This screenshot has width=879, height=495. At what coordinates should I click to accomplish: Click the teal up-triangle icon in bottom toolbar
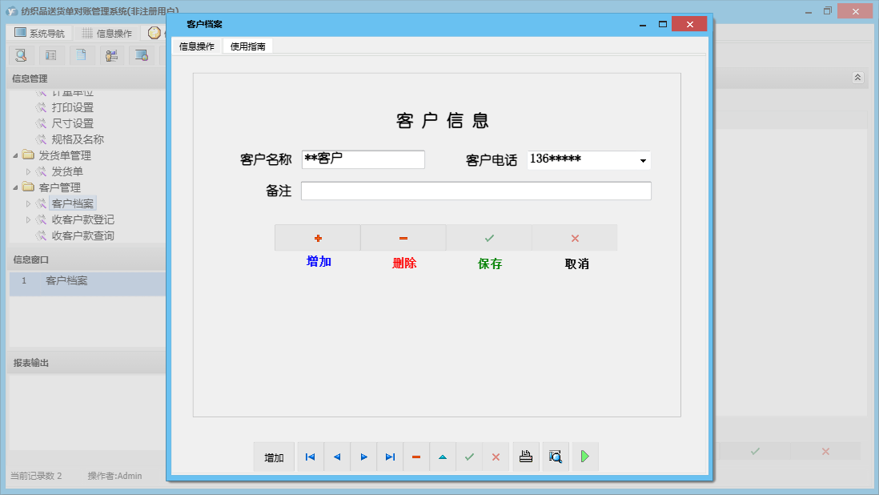443,457
